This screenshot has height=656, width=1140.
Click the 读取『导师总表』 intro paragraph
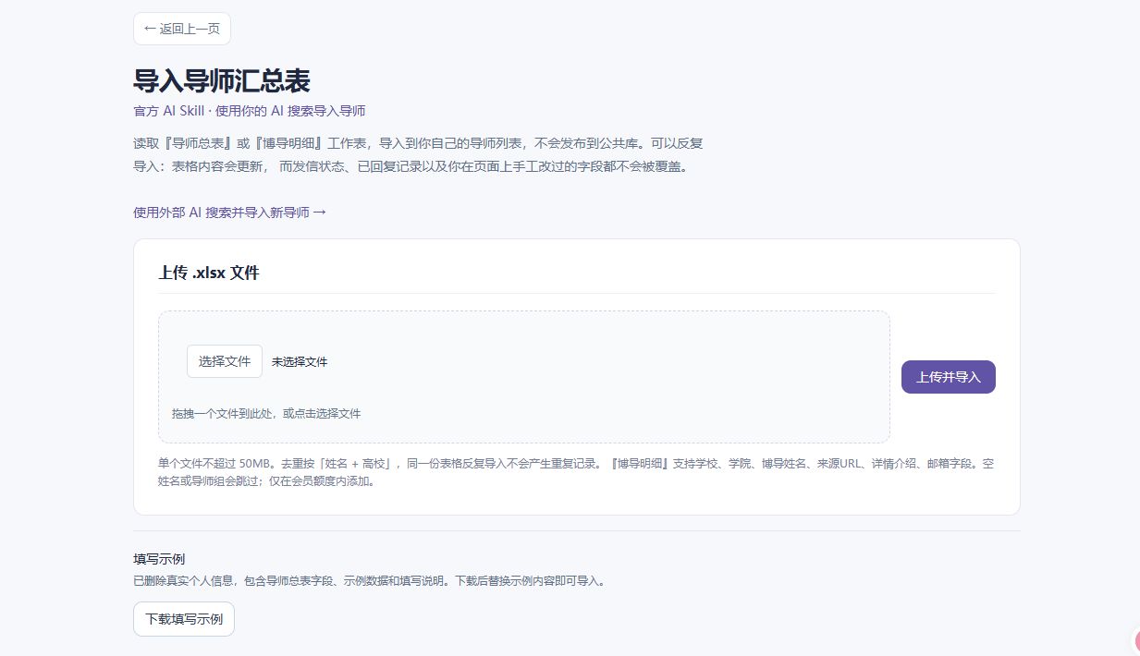tap(419, 155)
